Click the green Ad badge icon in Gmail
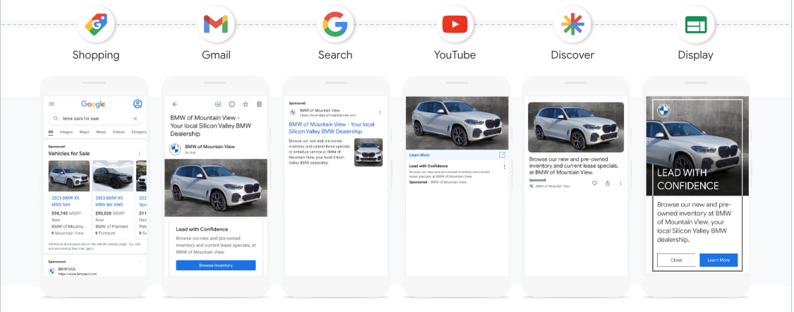The width and height of the screenshot is (794, 312). [218, 104]
